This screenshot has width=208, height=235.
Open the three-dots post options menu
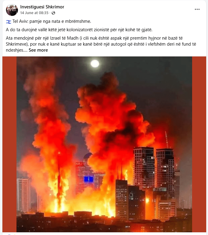coord(197,9)
